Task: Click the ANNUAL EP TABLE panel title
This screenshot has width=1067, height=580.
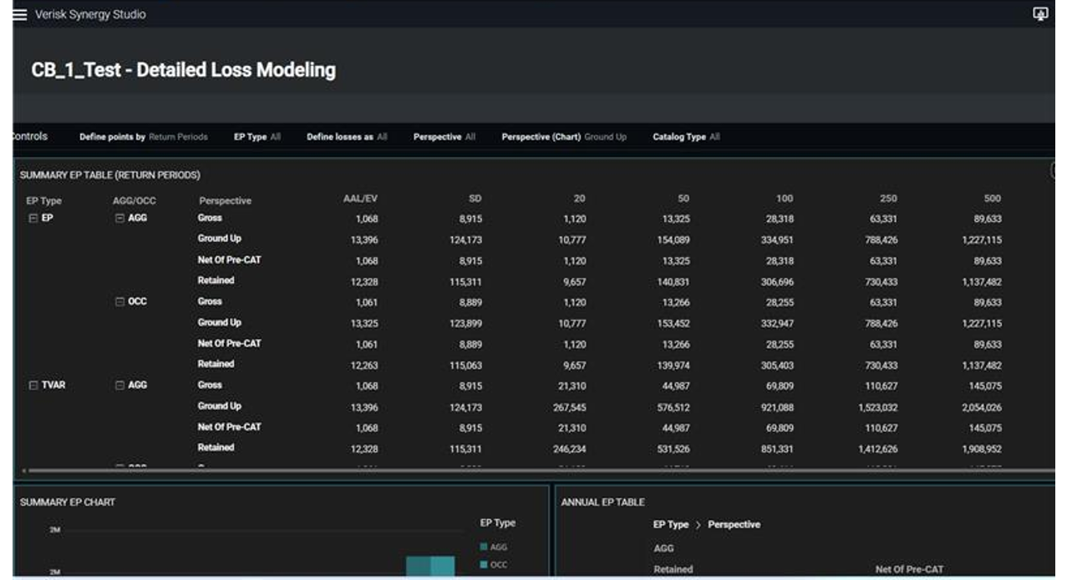Action: tap(602, 502)
